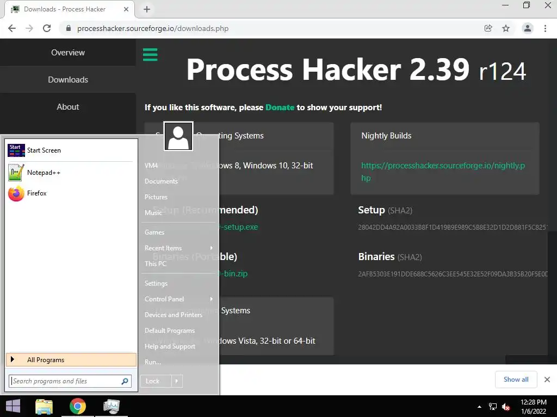Click Show all downloads button
This screenshot has height=417, width=557.
click(516, 380)
